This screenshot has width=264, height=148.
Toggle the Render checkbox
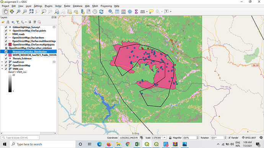(x=229, y=138)
